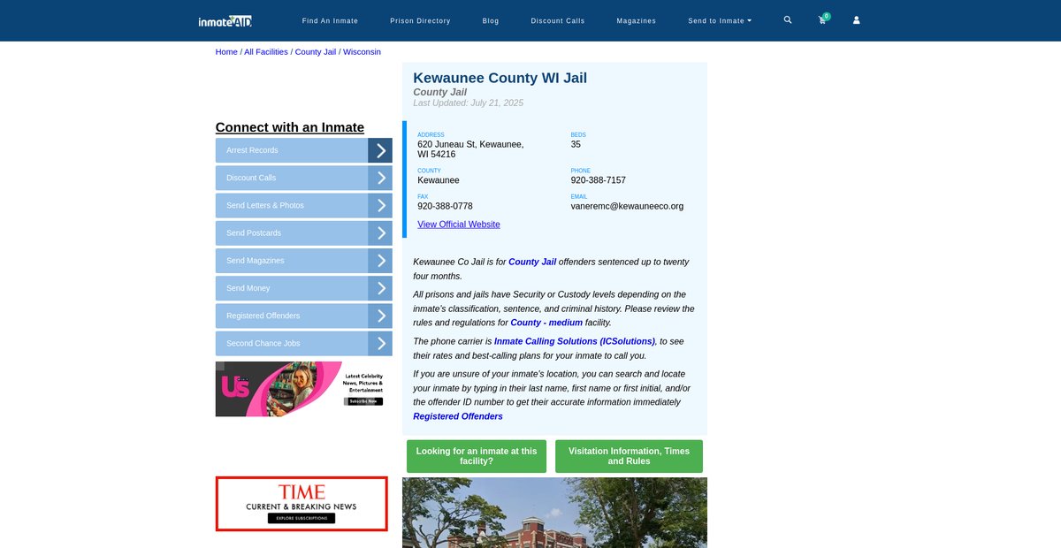Go to Prison Directory

click(x=420, y=20)
